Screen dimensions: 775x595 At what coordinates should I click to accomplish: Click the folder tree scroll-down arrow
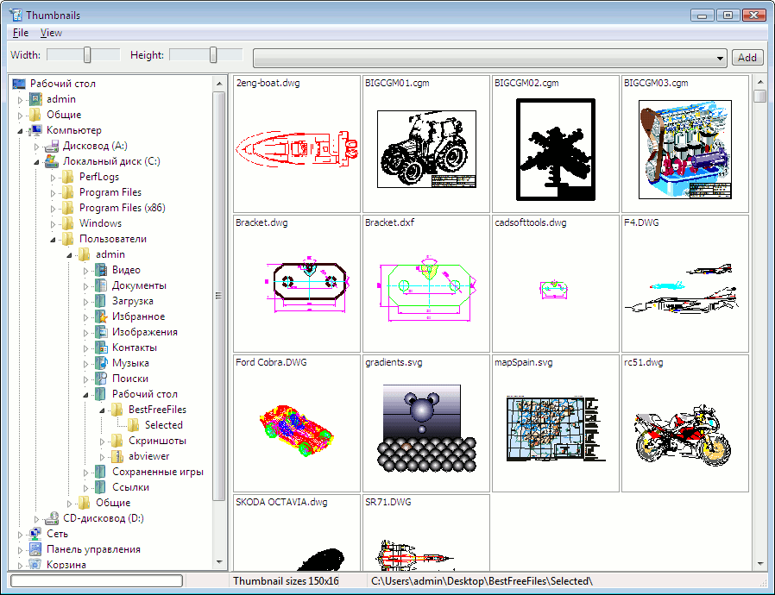point(219,562)
